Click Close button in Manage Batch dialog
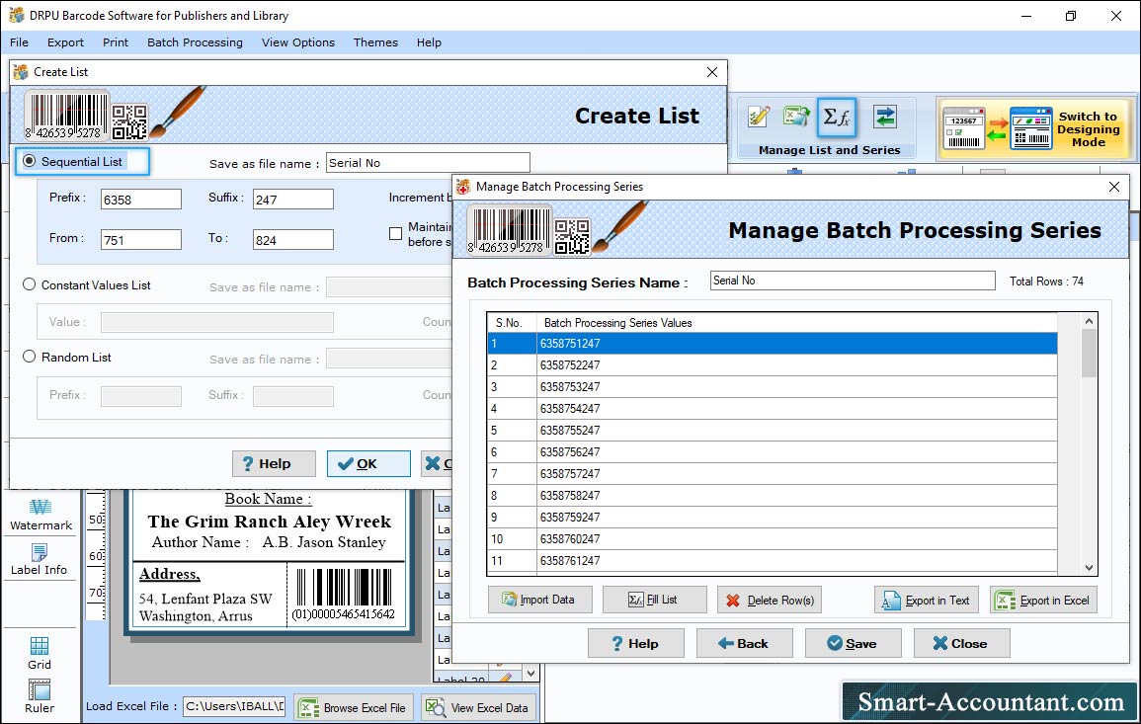 click(961, 643)
